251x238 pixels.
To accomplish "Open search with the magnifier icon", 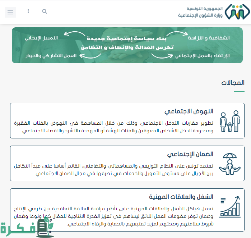I will tap(45, 12).
